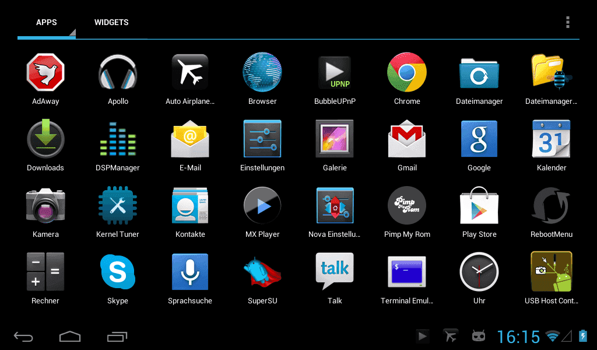This screenshot has height=350, width=597.
Task: Tap the CyanogenMod robot notification icon
Action: click(479, 336)
